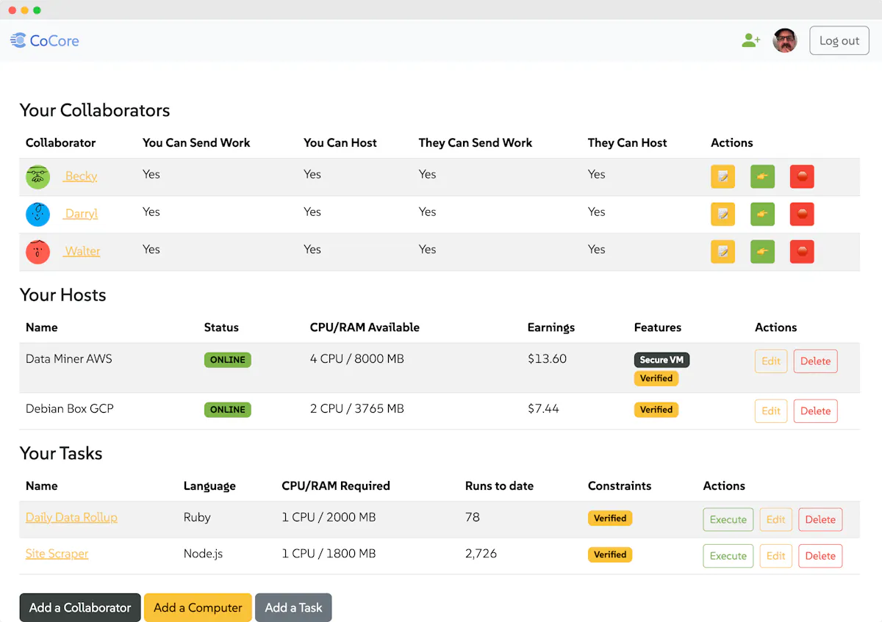The image size is (882, 622).
Task: Click the CoCore logo
Action: [45, 40]
